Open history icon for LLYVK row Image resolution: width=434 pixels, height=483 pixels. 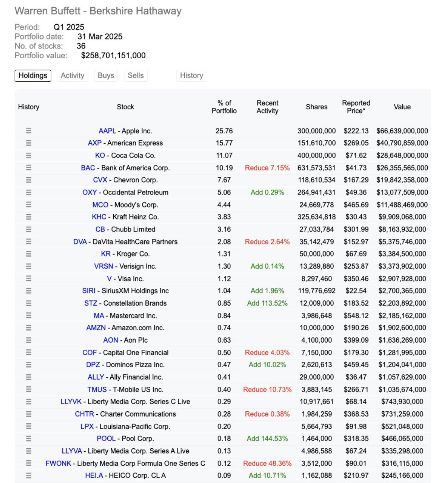coord(29,402)
